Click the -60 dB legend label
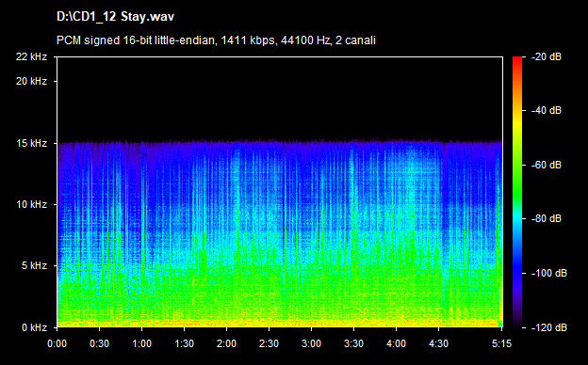 point(547,165)
